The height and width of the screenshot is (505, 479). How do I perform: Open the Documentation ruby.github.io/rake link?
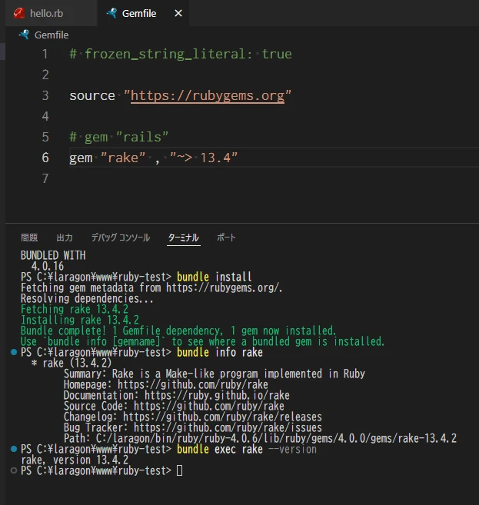[217, 395]
